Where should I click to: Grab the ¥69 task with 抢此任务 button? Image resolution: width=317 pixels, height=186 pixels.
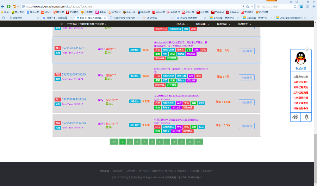coord(247,77)
